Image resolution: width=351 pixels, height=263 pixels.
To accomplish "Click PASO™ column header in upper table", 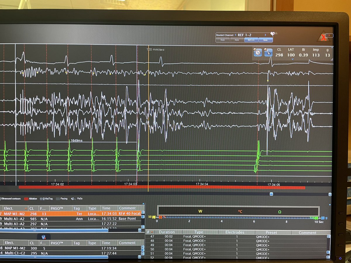I will (x=61, y=208).
